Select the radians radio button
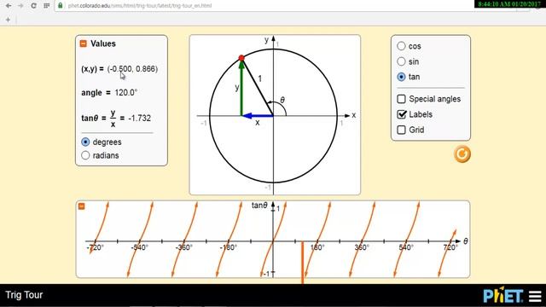 coord(85,155)
